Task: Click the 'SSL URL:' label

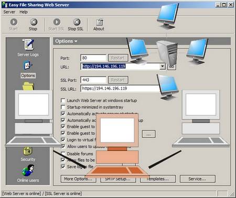Action: 68,89
